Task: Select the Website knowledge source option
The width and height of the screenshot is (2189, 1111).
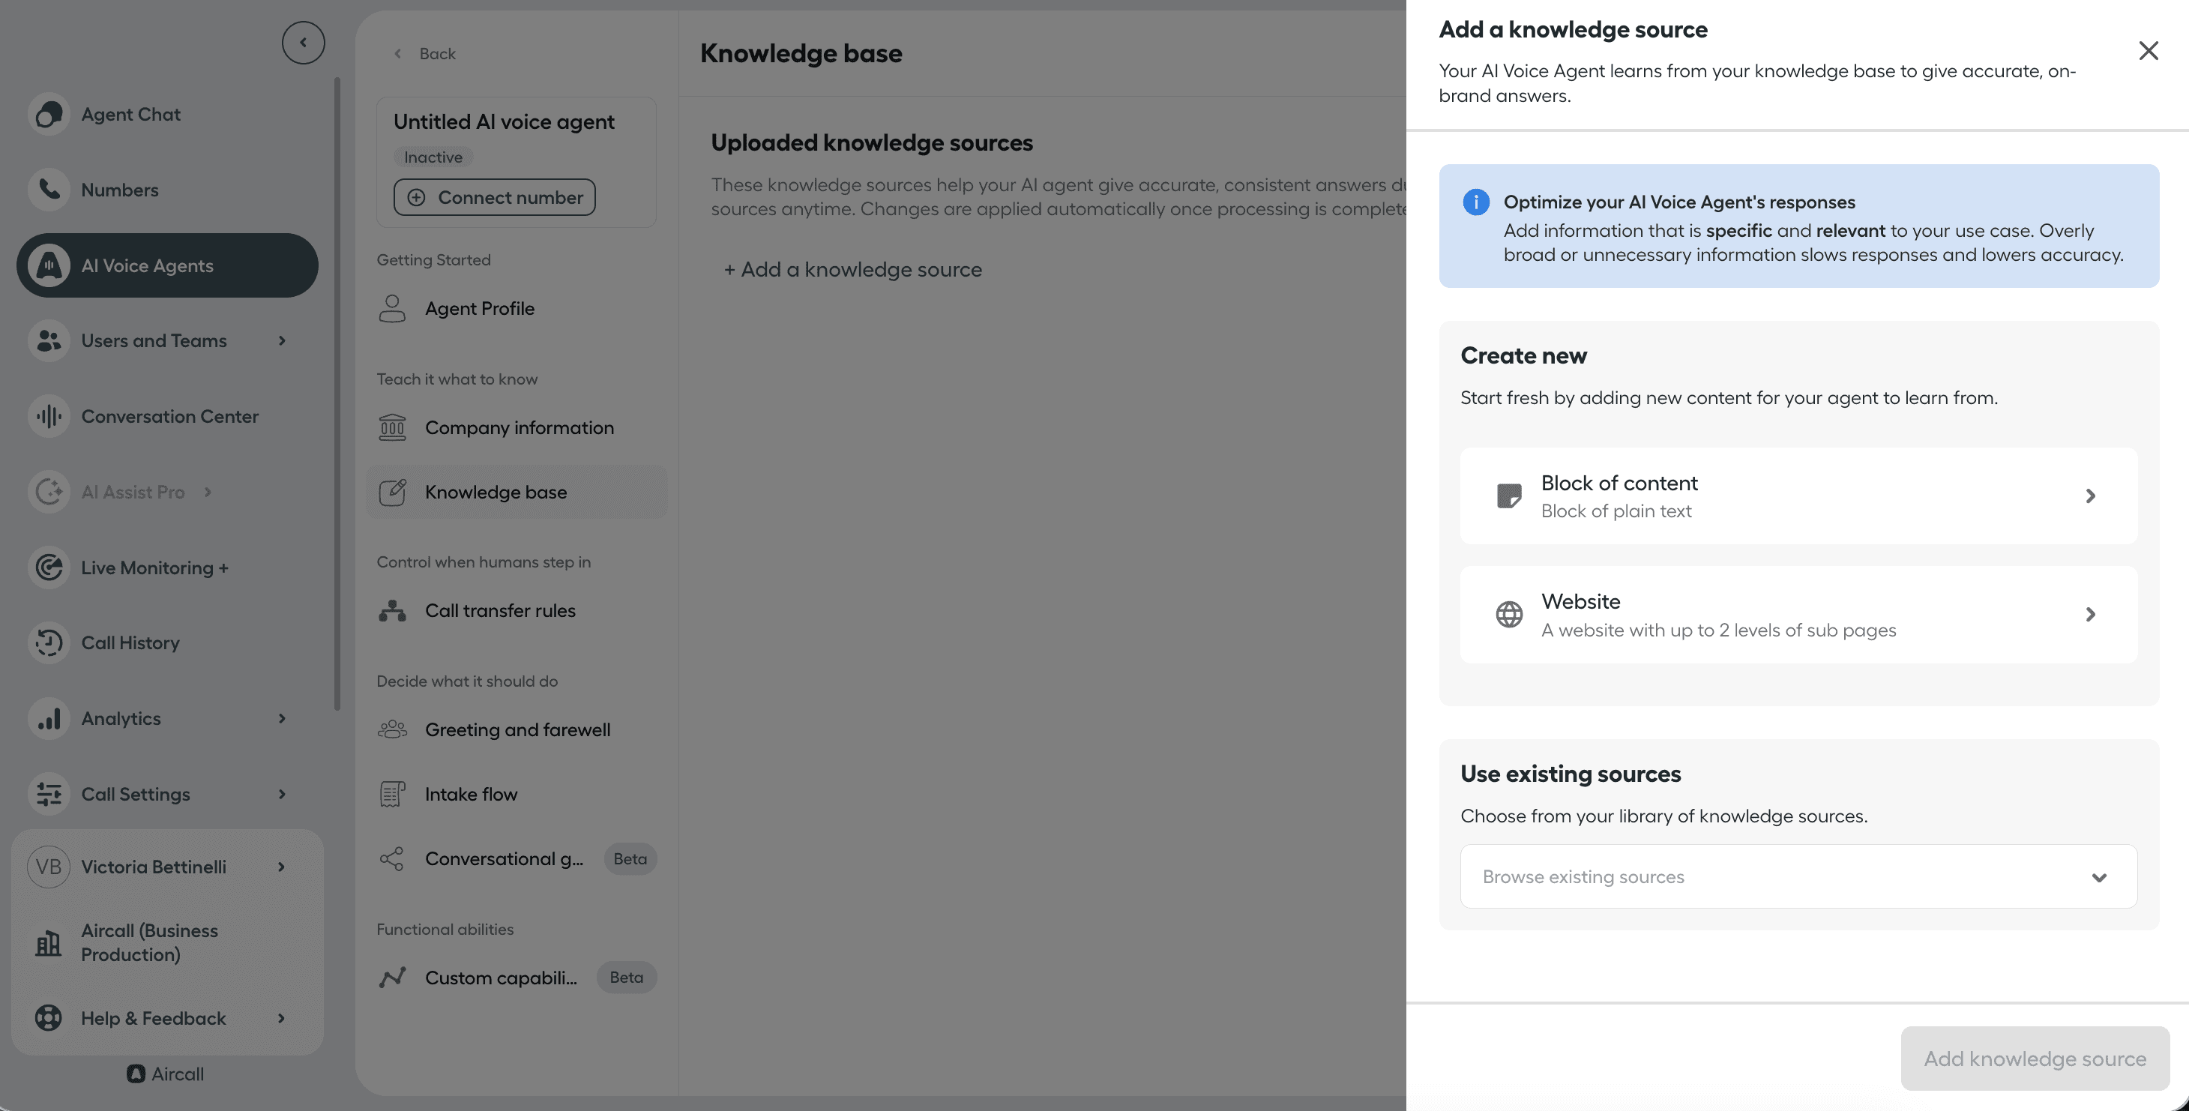Action: point(1796,614)
